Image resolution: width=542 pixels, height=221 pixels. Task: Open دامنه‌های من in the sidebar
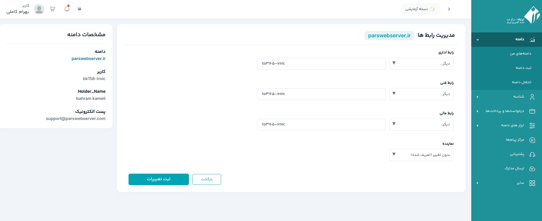pyautogui.click(x=520, y=54)
